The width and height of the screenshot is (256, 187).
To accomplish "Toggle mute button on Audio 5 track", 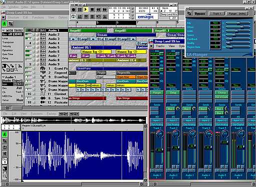I will click(x=34, y=47).
